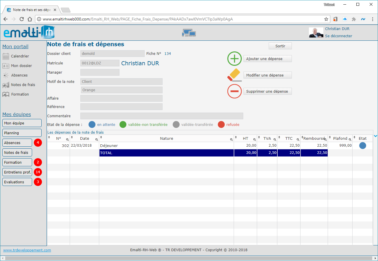Bookmark the page with the star icon
The height and width of the screenshot is (261, 378).
[x=326, y=19]
